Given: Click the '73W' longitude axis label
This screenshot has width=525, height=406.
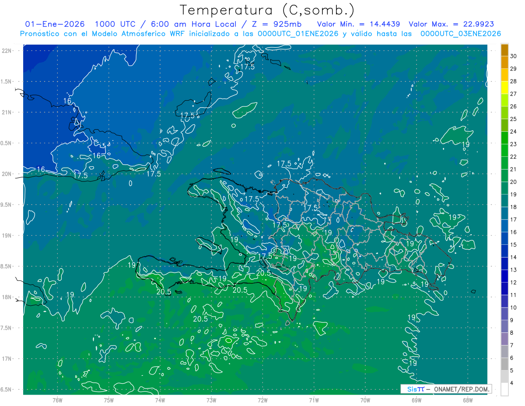Looking at the screenshot, I should pyautogui.click(x=211, y=400).
